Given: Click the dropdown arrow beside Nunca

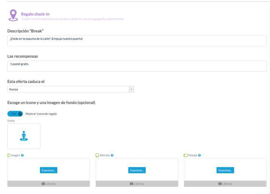Looking at the screenshot, I should [131, 89].
